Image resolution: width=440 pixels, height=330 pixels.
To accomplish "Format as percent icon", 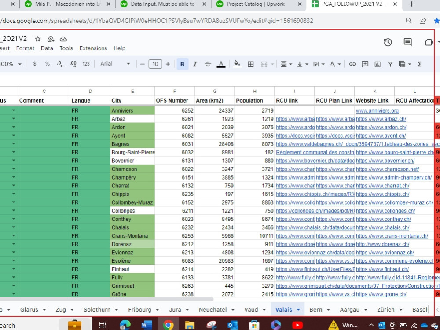I will click(48, 64).
